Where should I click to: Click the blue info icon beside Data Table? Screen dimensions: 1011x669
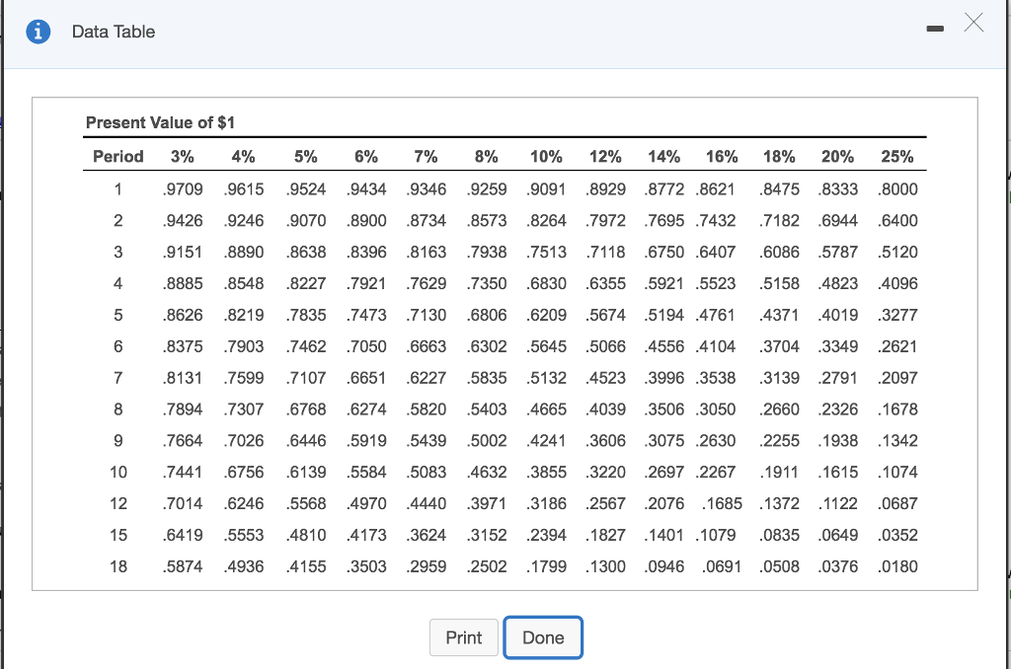pyautogui.click(x=38, y=31)
